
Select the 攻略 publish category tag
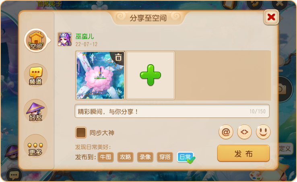tap(126, 157)
